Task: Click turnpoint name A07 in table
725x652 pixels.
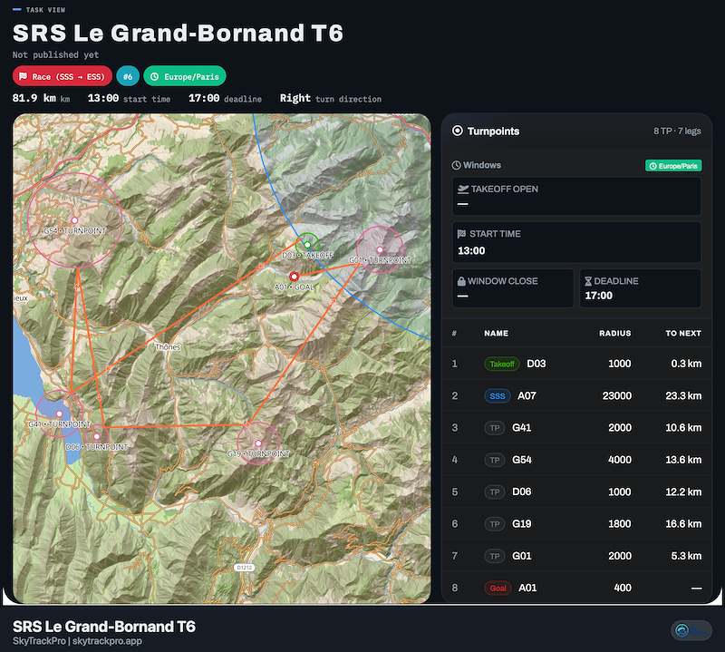Action: [x=527, y=395]
